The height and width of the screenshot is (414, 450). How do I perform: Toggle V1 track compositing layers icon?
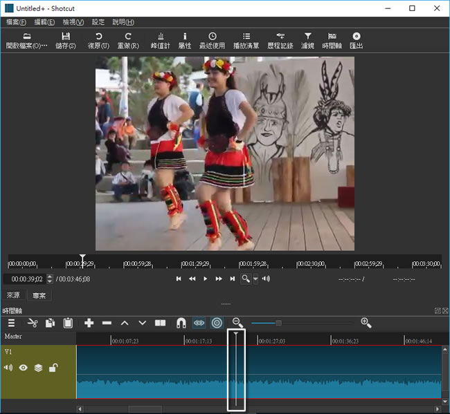38,367
